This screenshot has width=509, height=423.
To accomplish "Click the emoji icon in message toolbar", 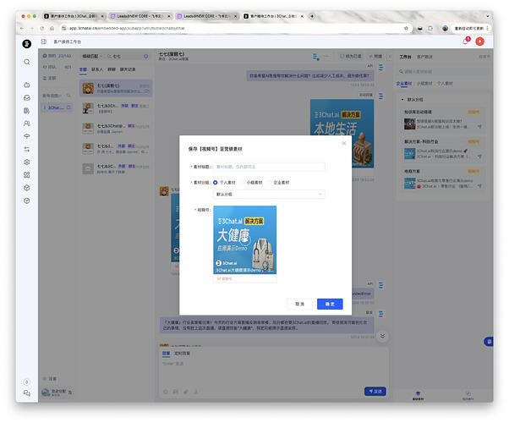I will coord(166,392).
